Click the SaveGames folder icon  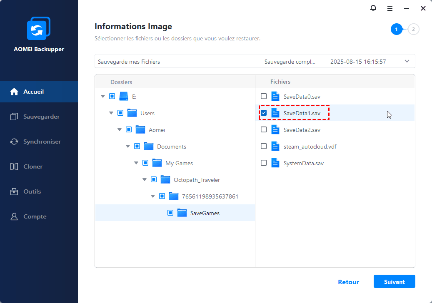pos(182,213)
